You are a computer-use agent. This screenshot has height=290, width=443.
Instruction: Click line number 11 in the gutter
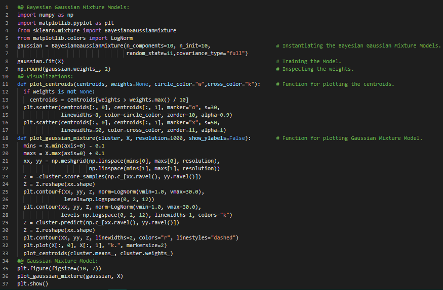point(6,84)
